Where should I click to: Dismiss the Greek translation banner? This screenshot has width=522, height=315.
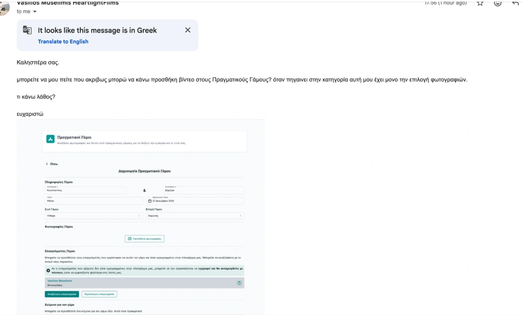coord(188,30)
